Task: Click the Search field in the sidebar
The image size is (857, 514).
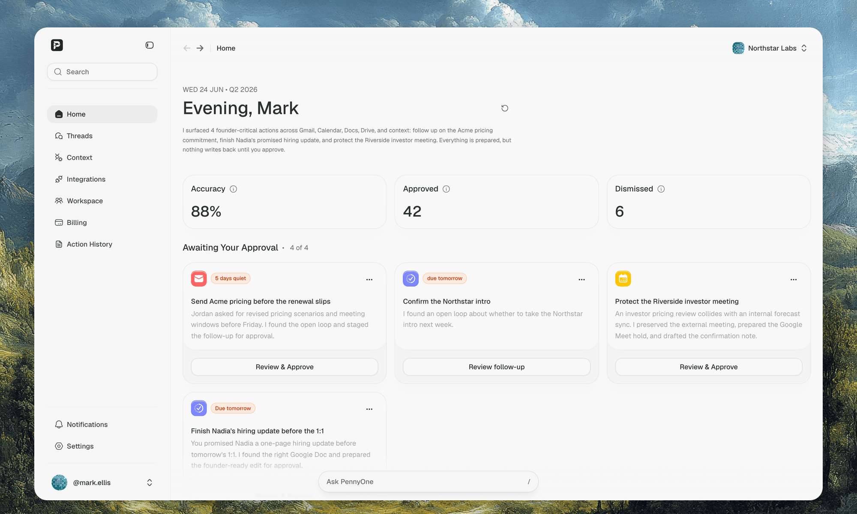Action: click(102, 72)
